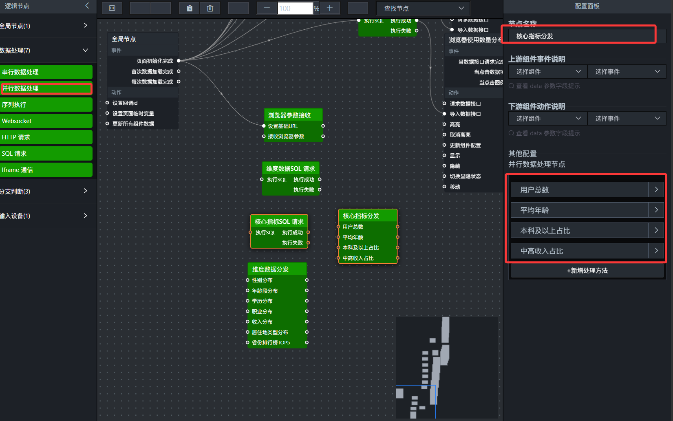
Task: Open the 查找节点 dropdown
Action: (423, 8)
